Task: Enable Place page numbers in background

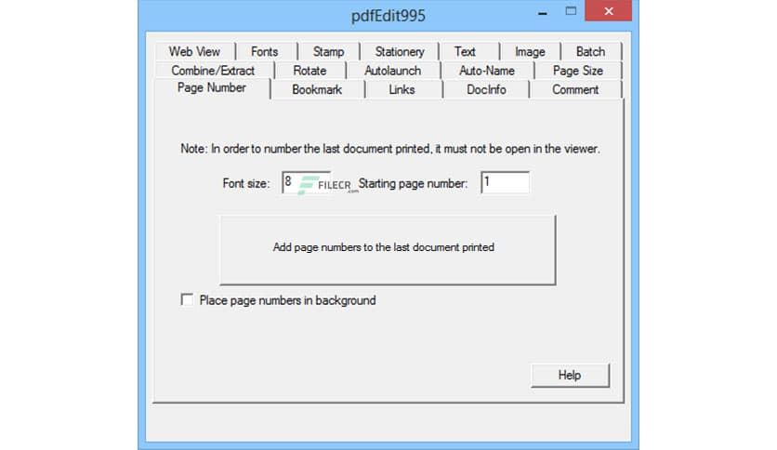Action: pyautogui.click(x=188, y=300)
